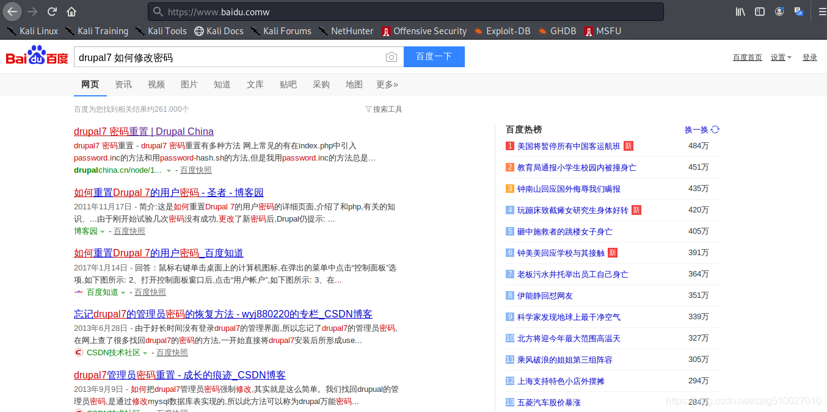This screenshot has width=827, height=412.
Task: Expand the 设置 dropdown
Action: [781, 57]
